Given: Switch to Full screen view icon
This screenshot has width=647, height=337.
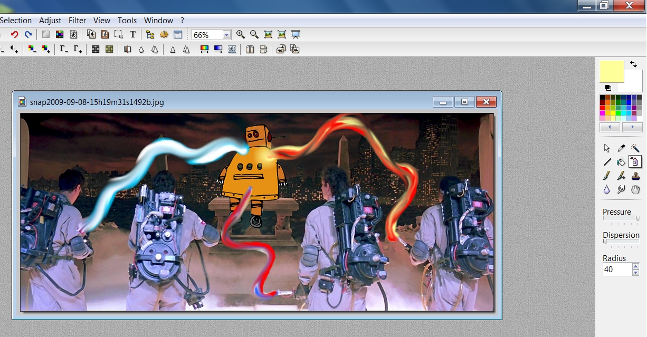Looking at the screenshot, I should [296, 34].
